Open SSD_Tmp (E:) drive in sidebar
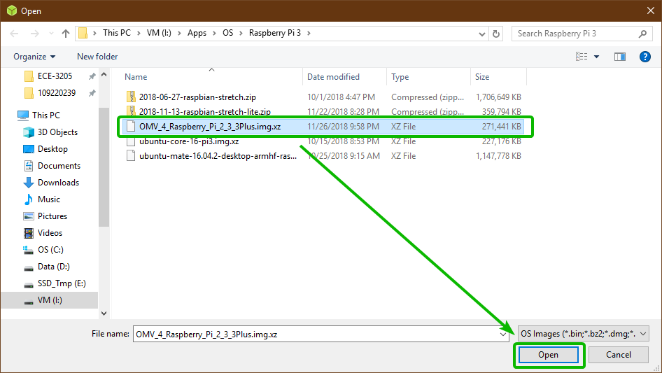Image resolution: width=662 pixels, height=373 pixels. 61,283
